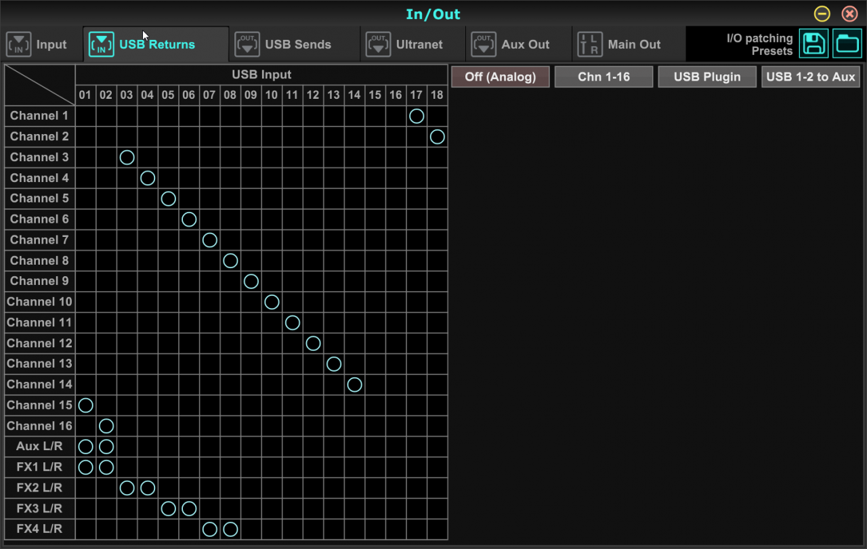
Task: Toggle FX2 L/R patch at USB input 03
Action: 127,488
